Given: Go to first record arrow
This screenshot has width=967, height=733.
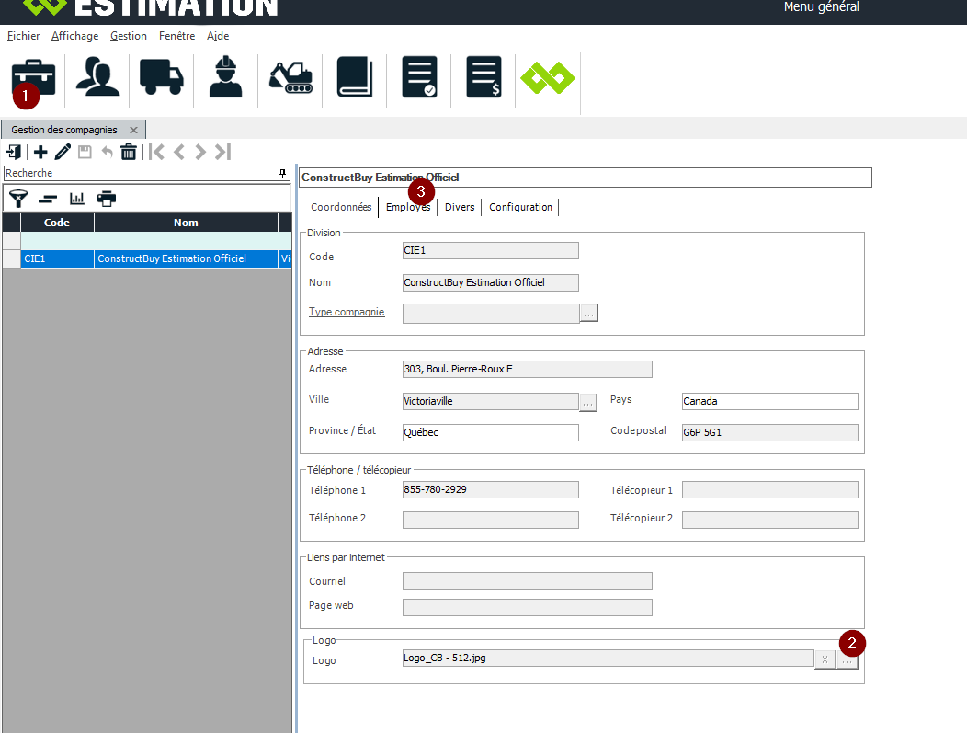Looking at the screenshot, I should click(156, 152).
